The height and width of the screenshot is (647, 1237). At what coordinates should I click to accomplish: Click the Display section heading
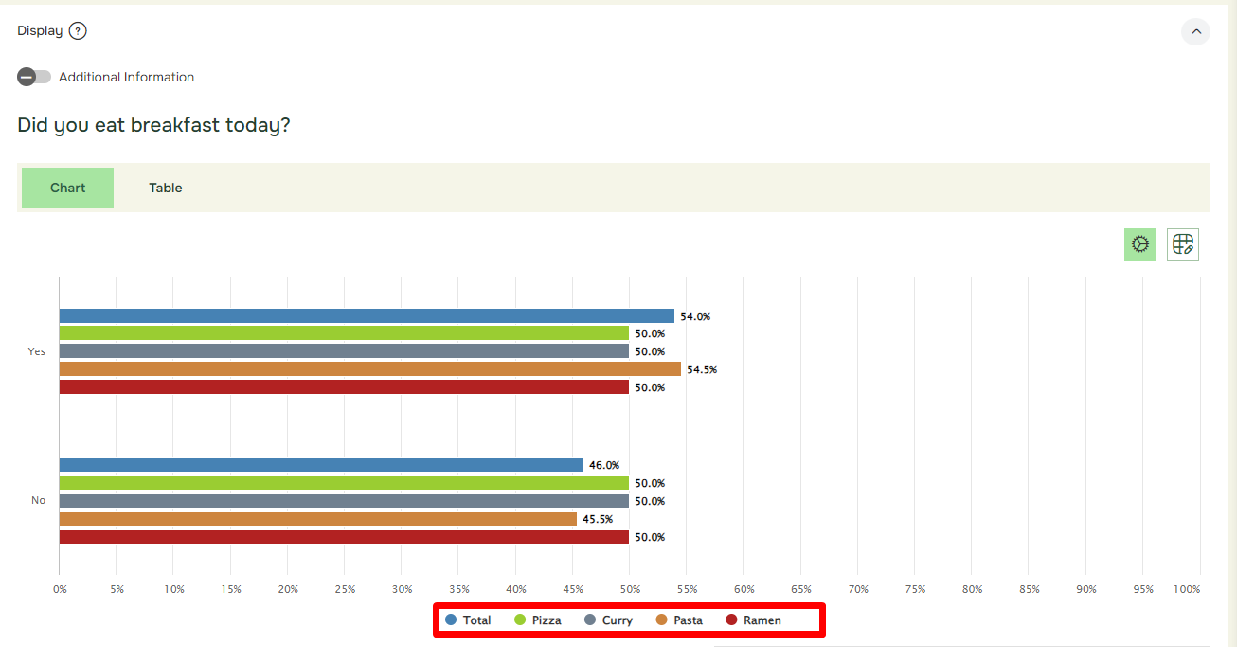[x=40, y=31]
